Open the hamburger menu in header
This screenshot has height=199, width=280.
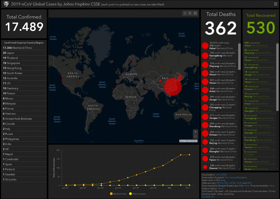tap(276, 4)
